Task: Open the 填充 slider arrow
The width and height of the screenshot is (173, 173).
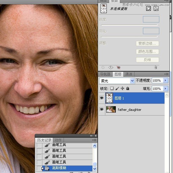Action: pyautogui.click(x=165, y=89)
